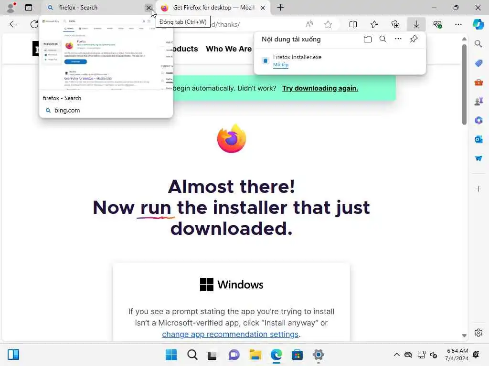The height and width of the screenshot is (366, 489).
Task: Open Chat app from taskbar
Action: pos(234,355)
